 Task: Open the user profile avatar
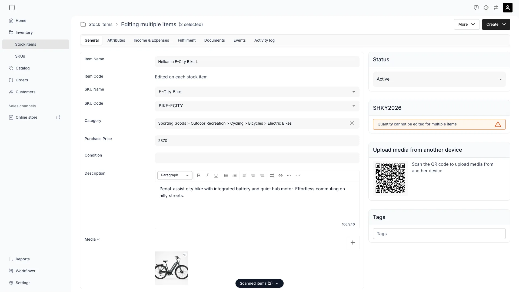point(508,8)
